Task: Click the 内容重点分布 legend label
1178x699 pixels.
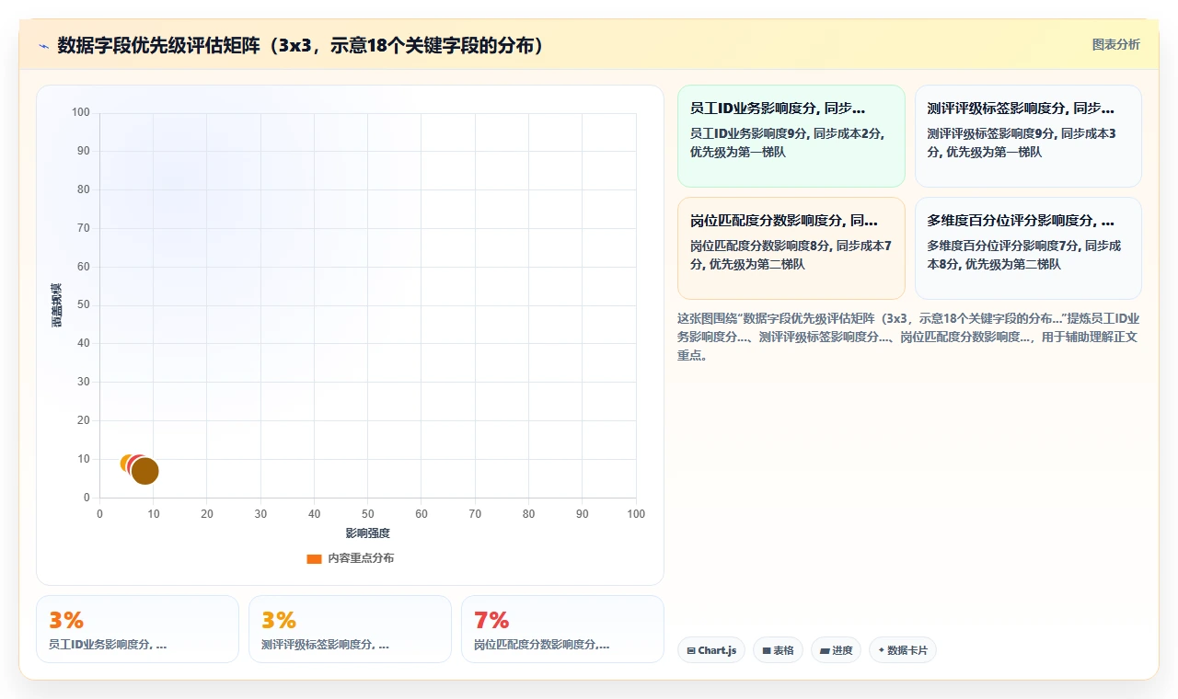Action: [361, 558]
